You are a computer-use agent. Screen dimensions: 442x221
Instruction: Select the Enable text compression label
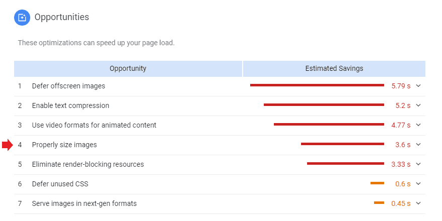coord(70,105)
